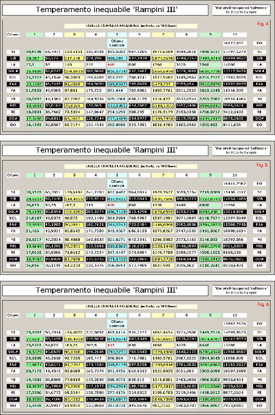Select the 'Ottave' header label in Fig 5
Image resolution: width=275 pixels, height=415 pixels.
pos(13,175)
